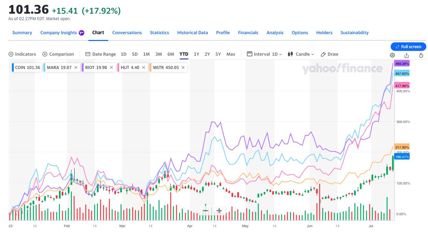Image resolution: width=428 pixels, height=235 pixels.
Task: Click the 457.60% MARA price tag
Action: [402, 73]
